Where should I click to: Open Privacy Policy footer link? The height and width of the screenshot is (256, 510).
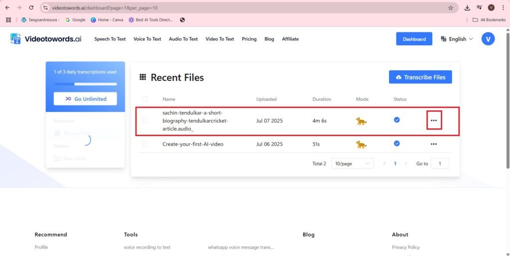tap(405, 247)
